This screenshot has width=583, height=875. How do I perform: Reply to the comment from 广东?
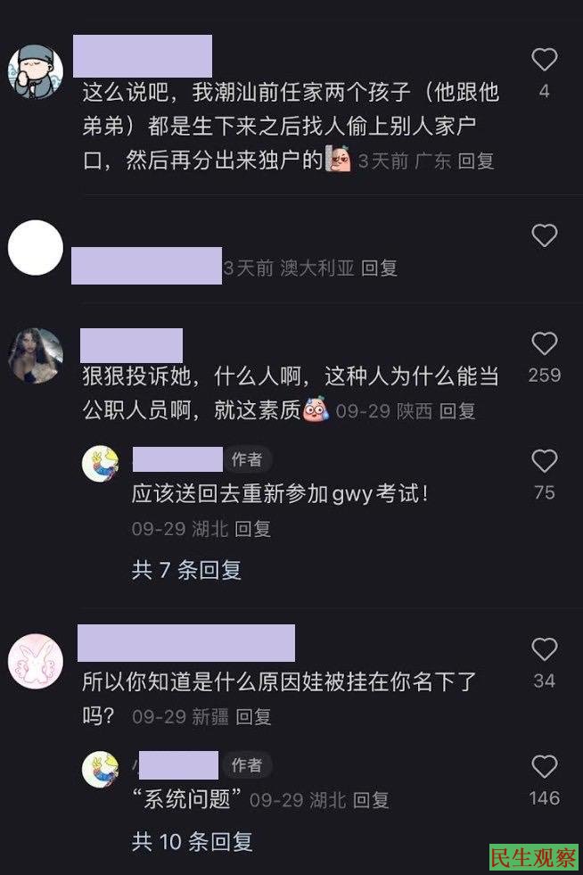click(476, 161)
